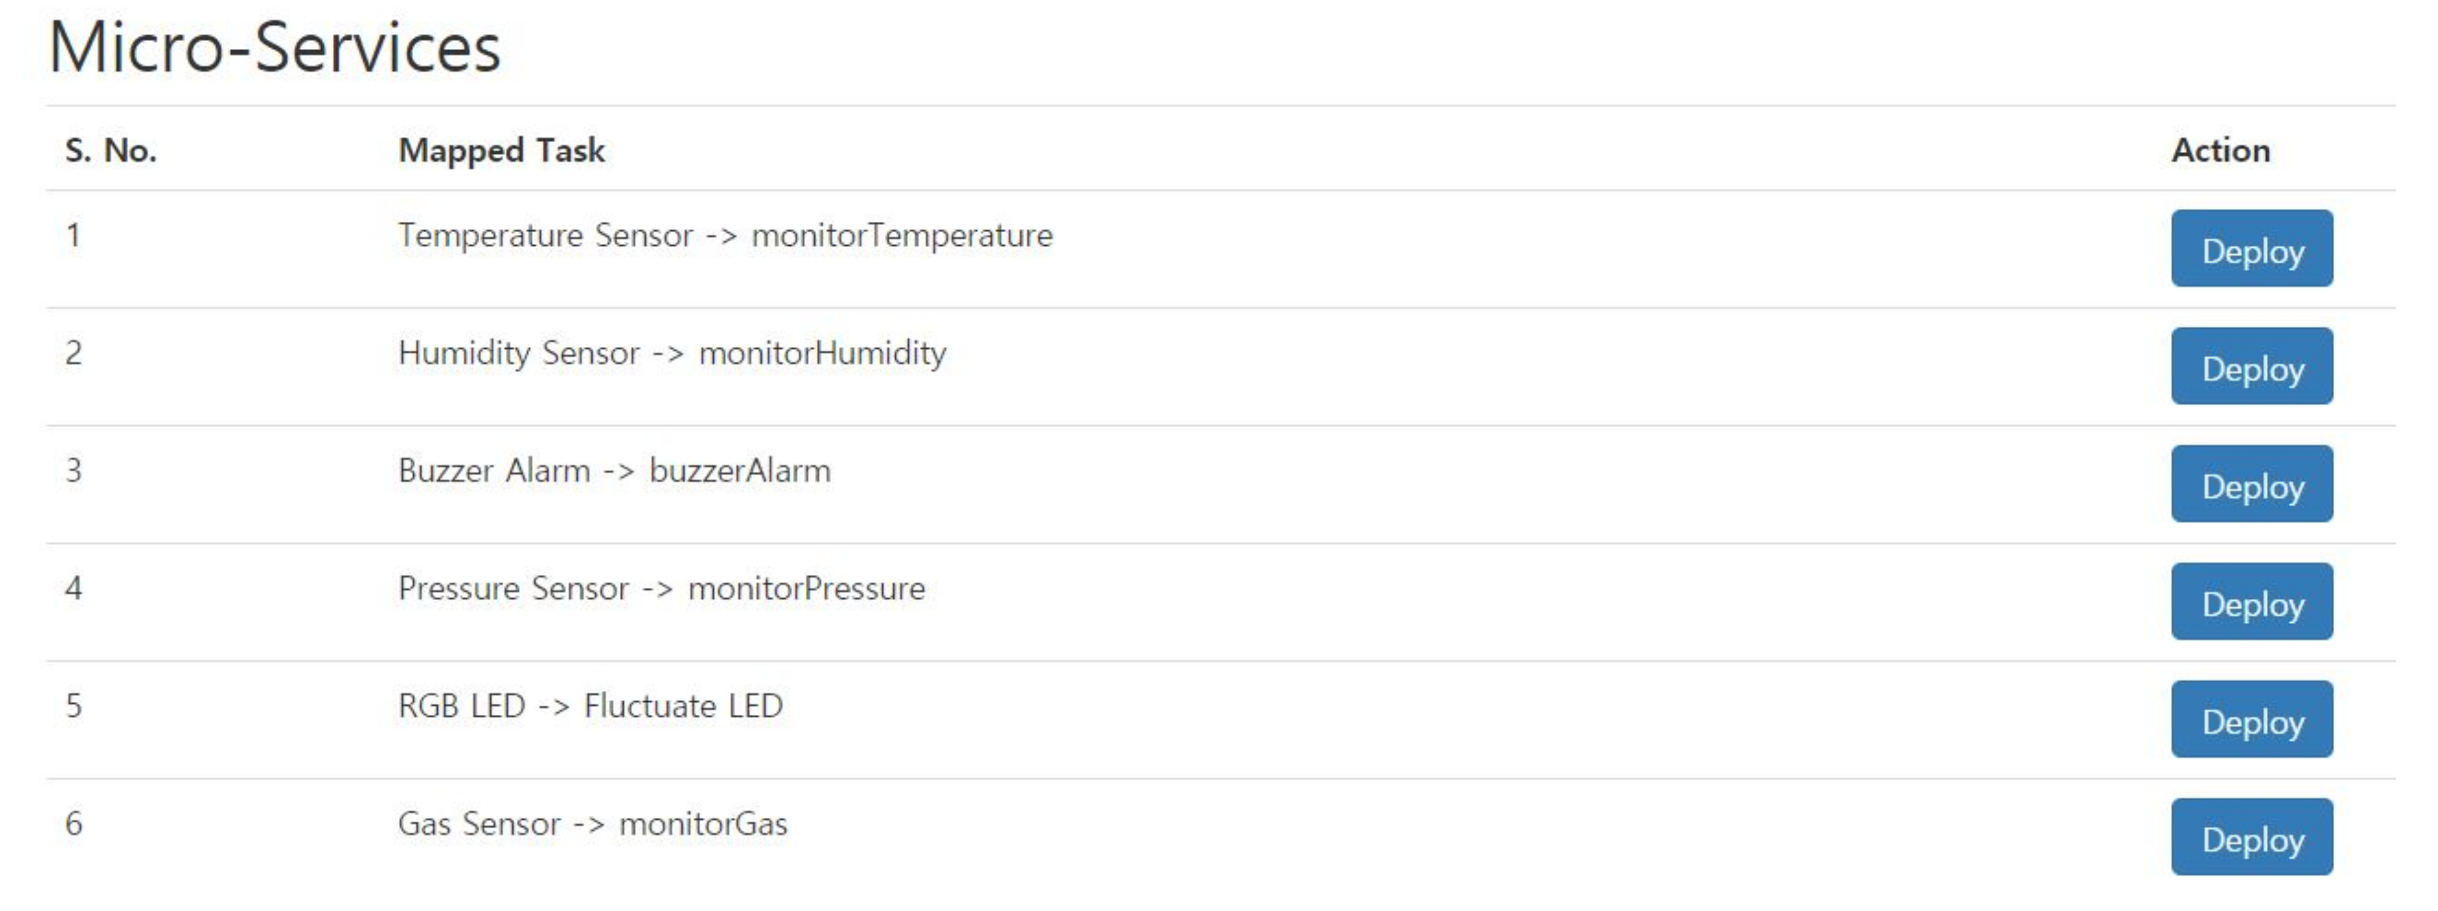Deploy the Temperature Sensor micro-service

tap(2251, 249)
